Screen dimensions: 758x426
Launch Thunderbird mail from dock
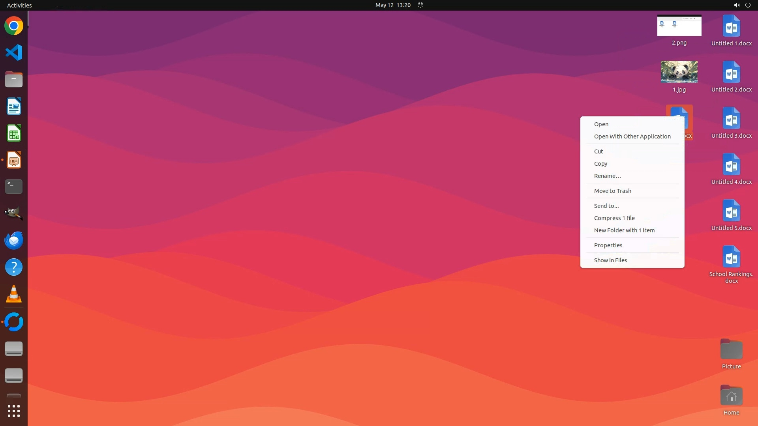point(14,240)
